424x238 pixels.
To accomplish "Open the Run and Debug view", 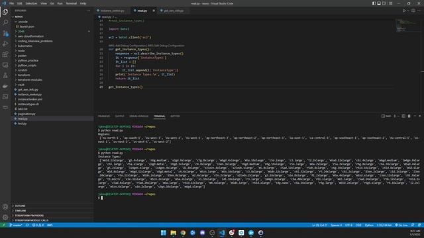I will tap(5, 44).
